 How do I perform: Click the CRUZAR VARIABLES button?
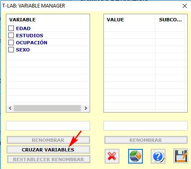pyautogui.click(x=48, y=150)
